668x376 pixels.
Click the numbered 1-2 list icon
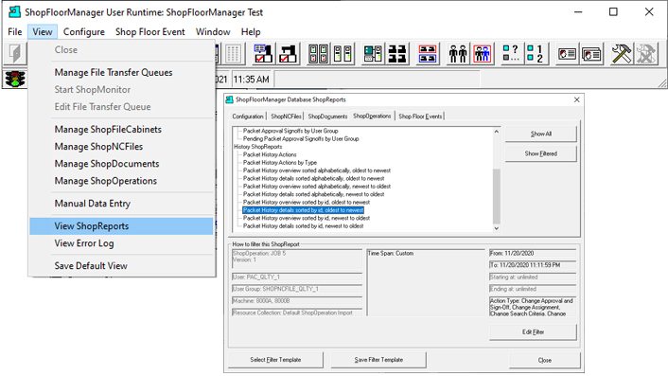coord(536,54)
